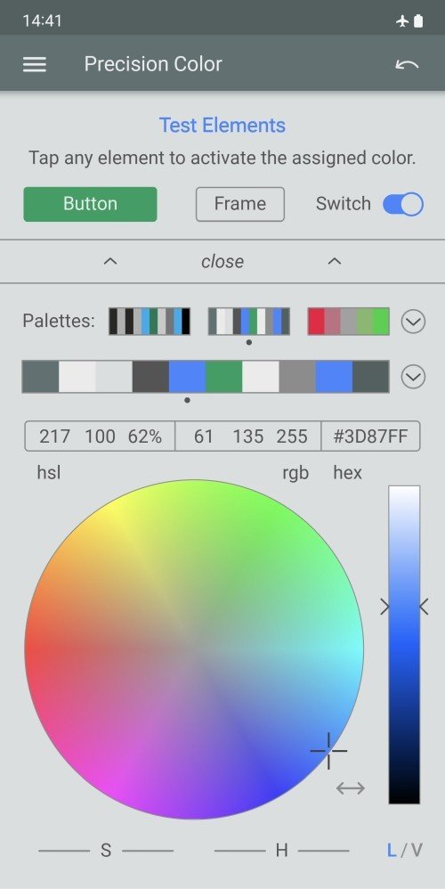This screenshot has width=445, height=889.
Task: Select L (lightness) mode
Action: tap(392, 850)
